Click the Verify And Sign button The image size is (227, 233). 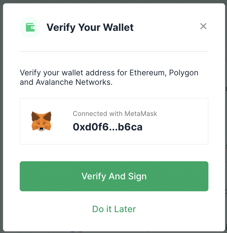tap(114, 176)
